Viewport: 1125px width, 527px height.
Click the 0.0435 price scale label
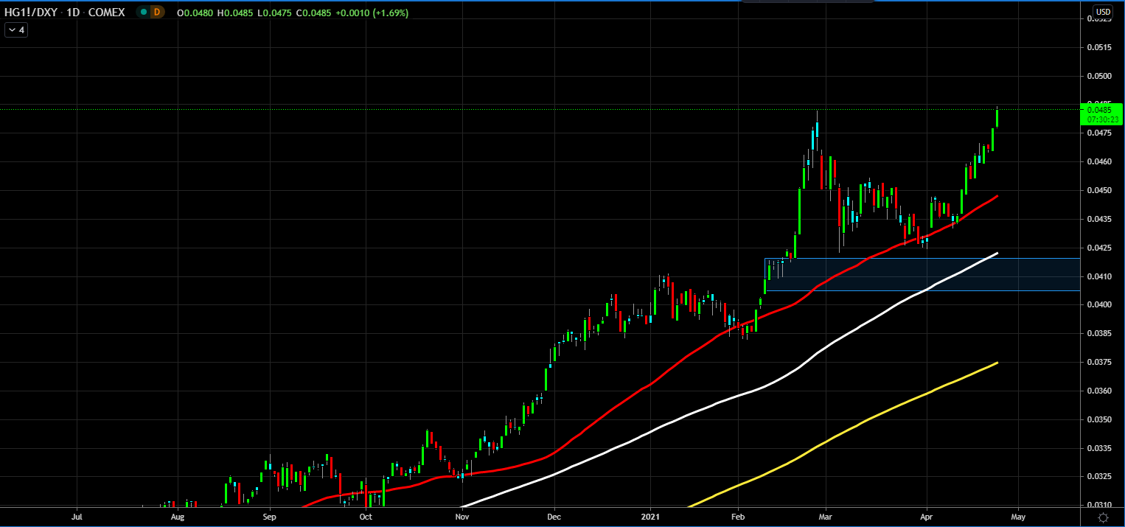click(x=1099, y=219)
